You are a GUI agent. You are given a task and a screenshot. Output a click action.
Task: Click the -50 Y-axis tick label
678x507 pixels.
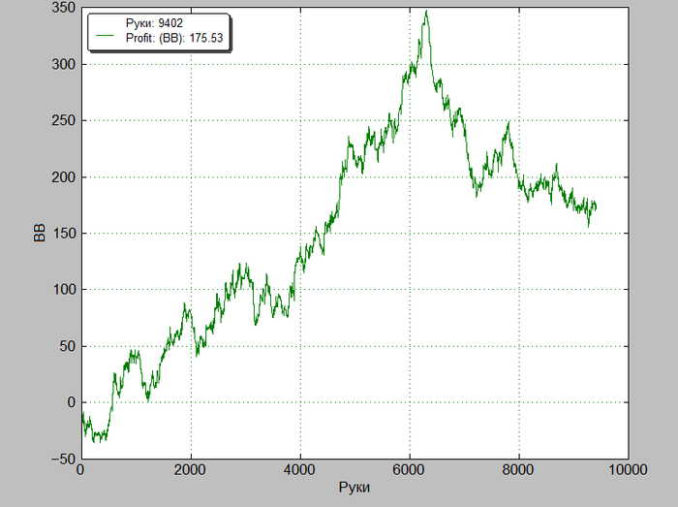pyautogui.click(x=63, y=459)
